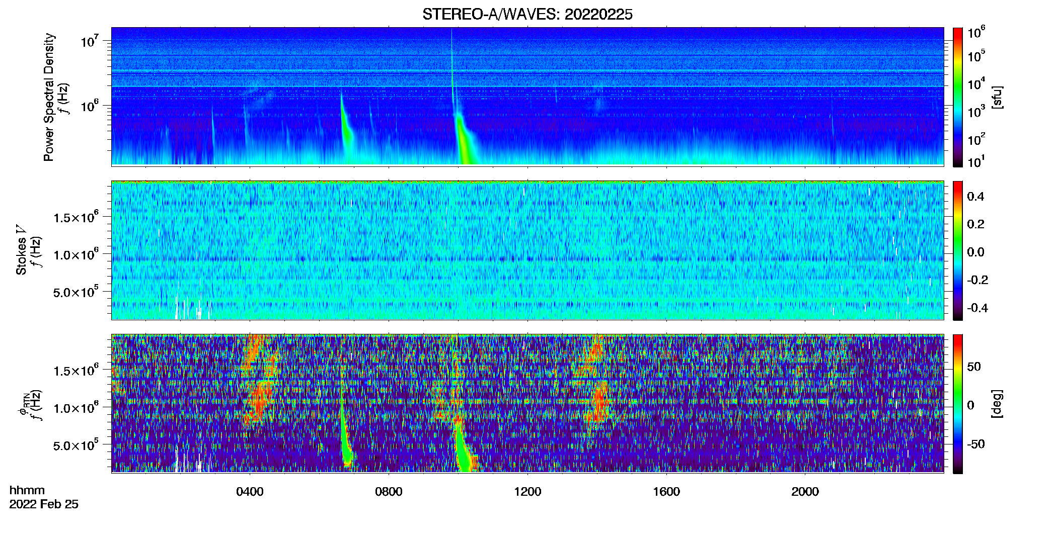Click the 50 tick on degrees colorbar

(x=974, y=367)
